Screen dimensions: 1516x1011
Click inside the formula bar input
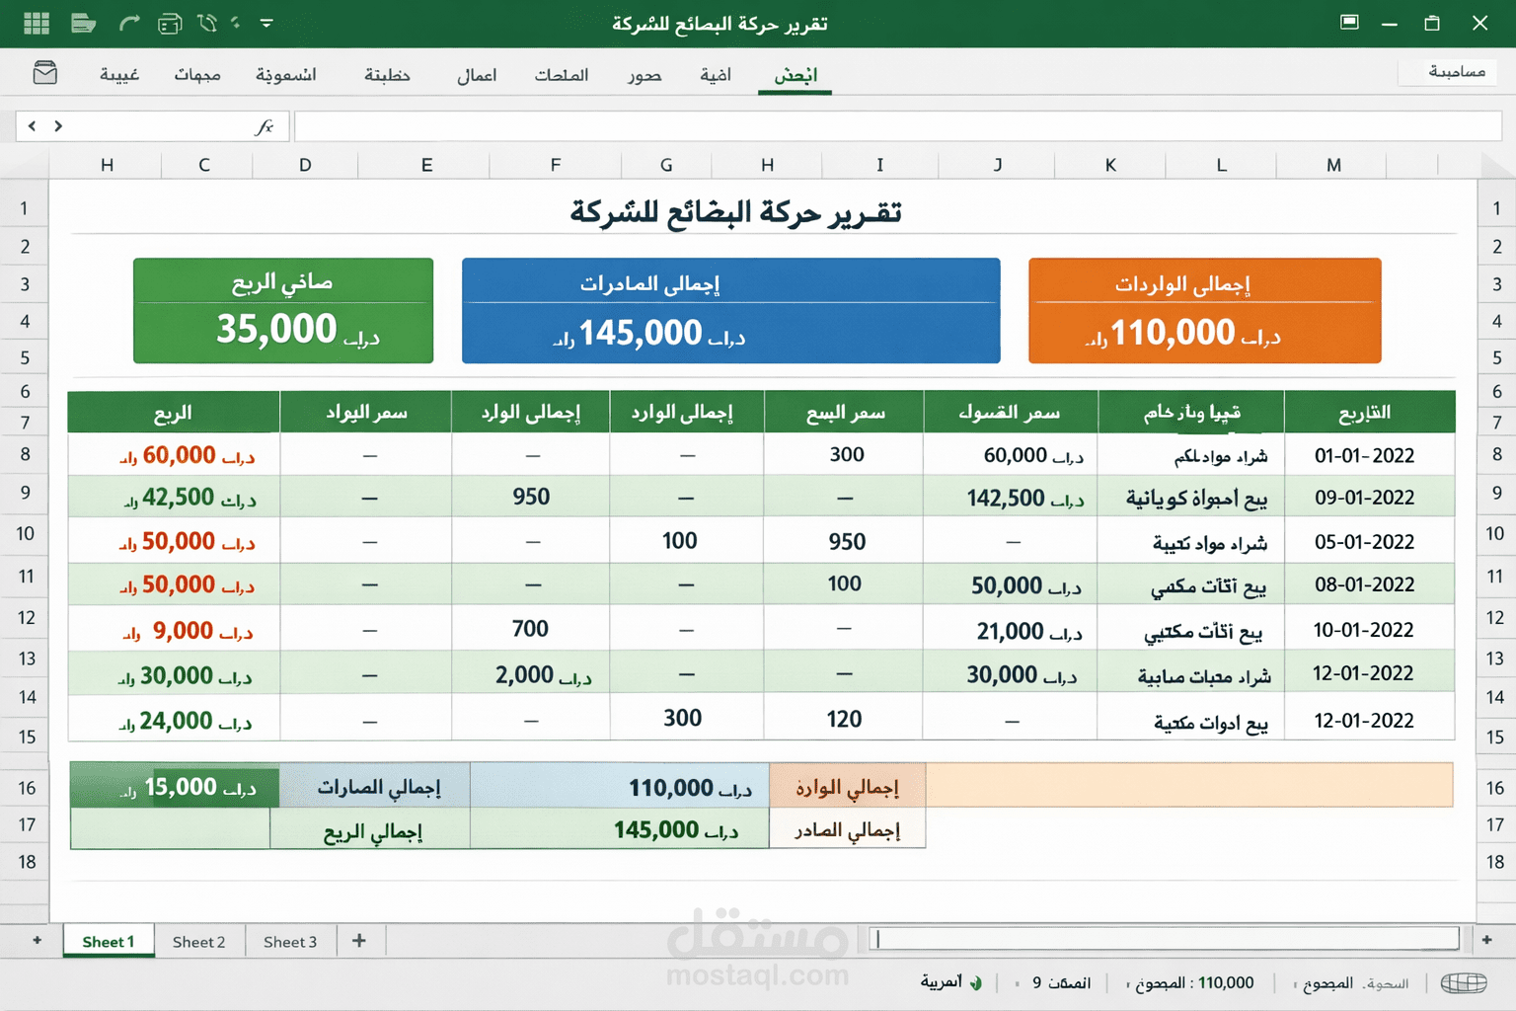[898, 126]
